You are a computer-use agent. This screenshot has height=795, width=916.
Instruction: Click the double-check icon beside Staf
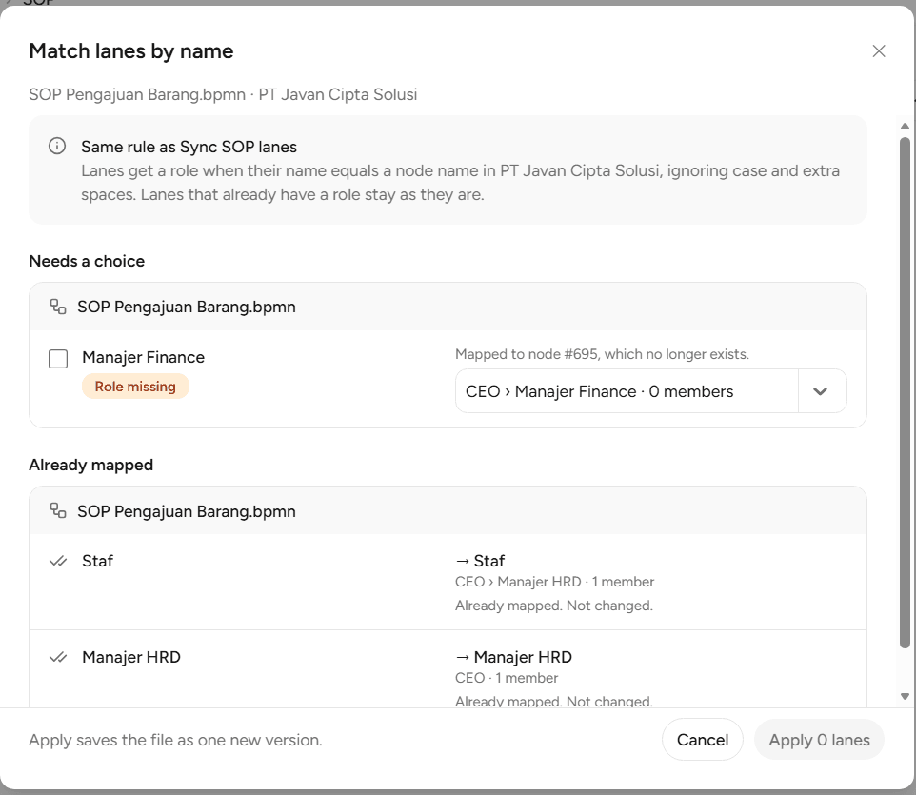[58, 562]
